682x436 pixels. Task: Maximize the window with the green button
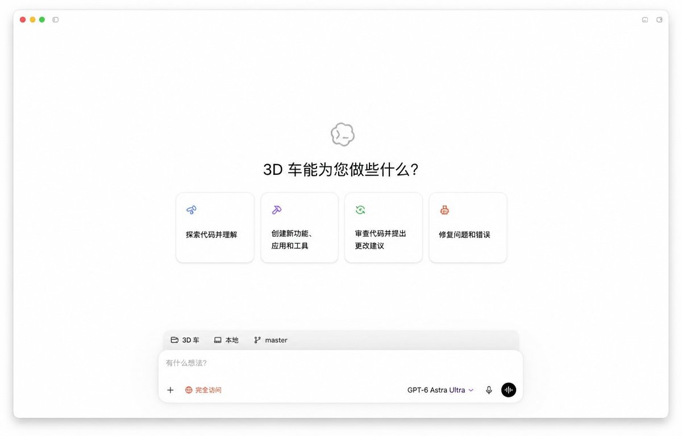[x=42, y=20]
